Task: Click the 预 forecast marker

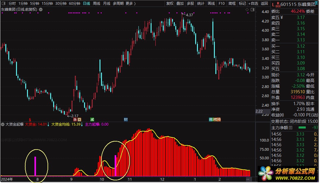Action: 219,120
